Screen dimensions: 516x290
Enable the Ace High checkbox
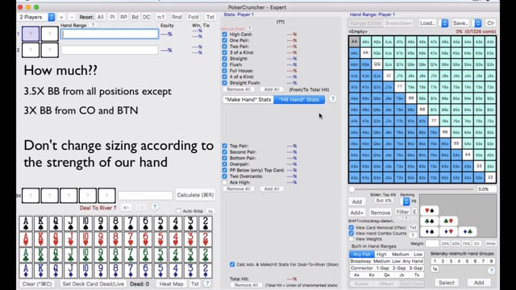pyautogui.click(x=224, y=182)
